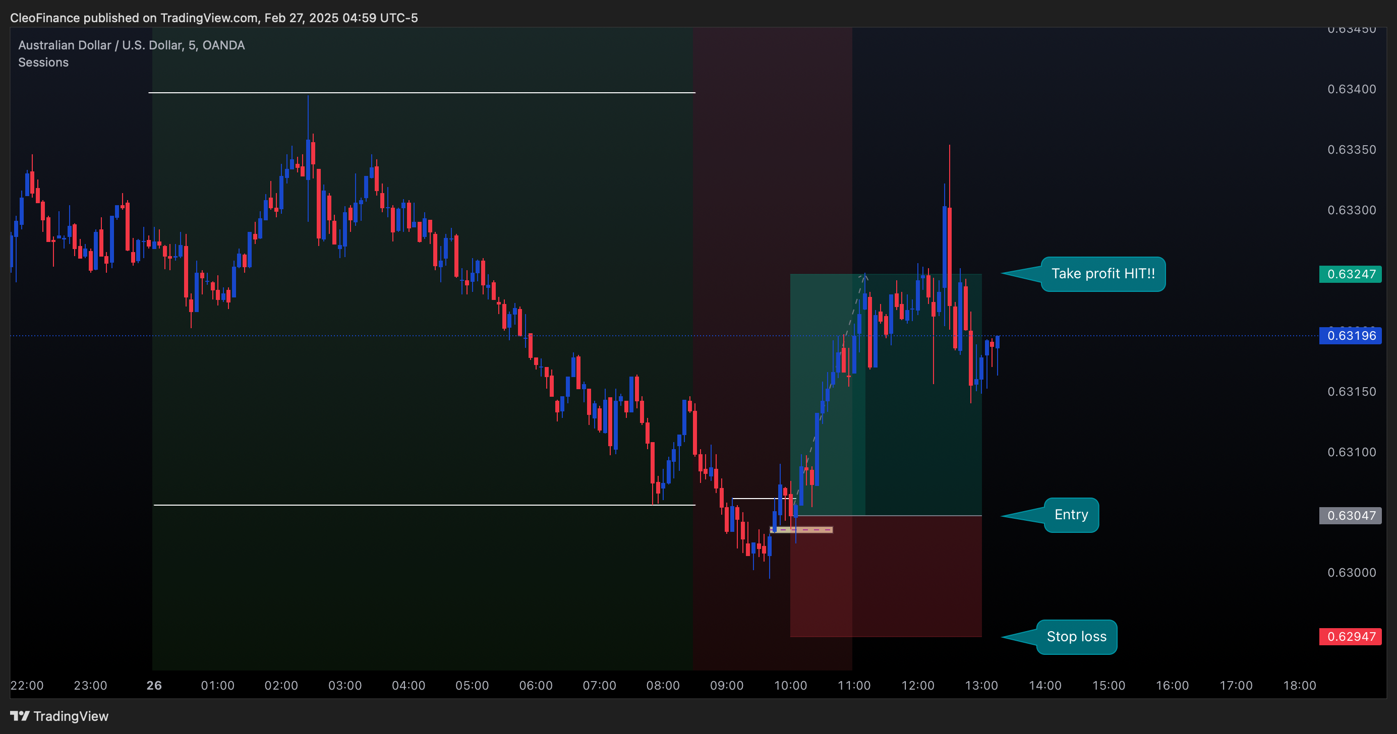
Task: Click the 0.63350 price axis label
Action: pos(1352,150)
